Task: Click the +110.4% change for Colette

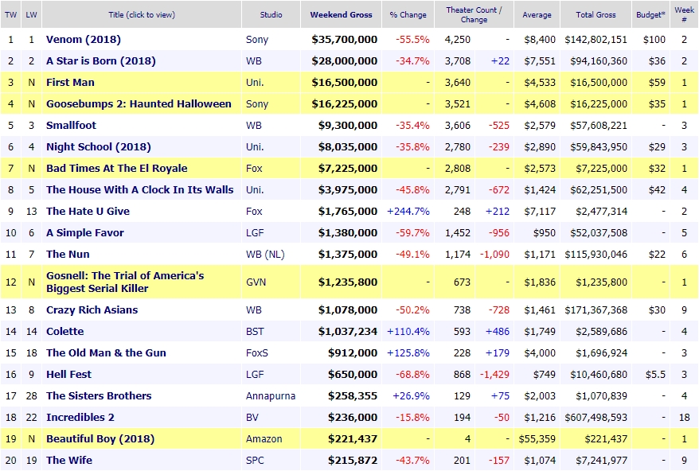Action: [x=408, y=332]
